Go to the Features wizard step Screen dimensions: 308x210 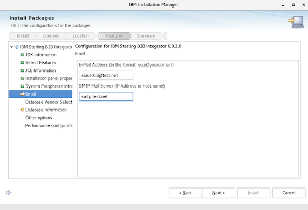(114, 36)
